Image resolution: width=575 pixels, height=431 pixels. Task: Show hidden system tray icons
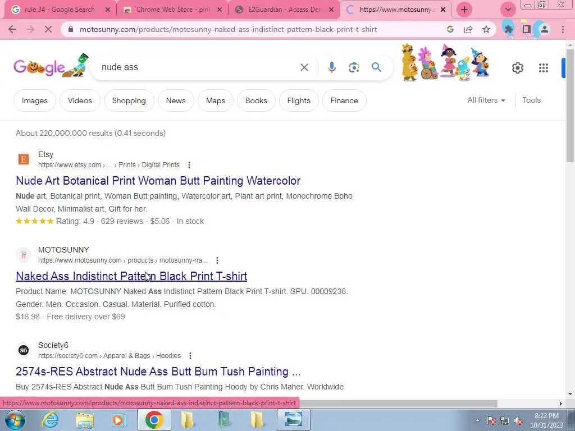coord(477,420)
